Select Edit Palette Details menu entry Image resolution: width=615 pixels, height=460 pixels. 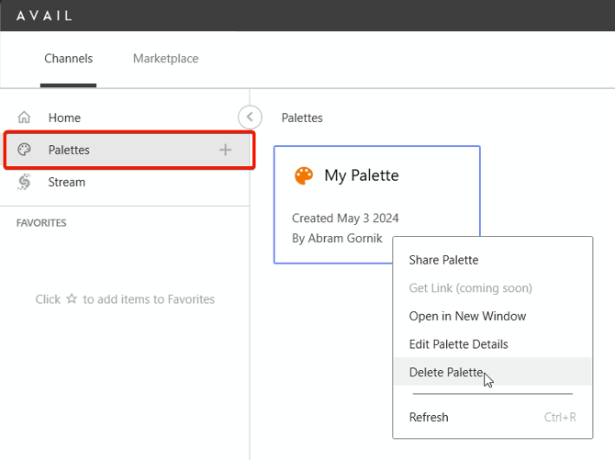click(x=458, y=344)
